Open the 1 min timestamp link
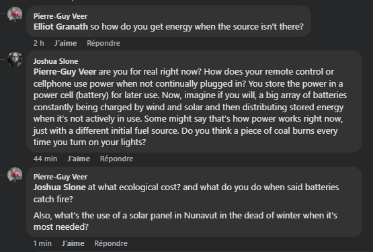 click(x=42, y=243)
